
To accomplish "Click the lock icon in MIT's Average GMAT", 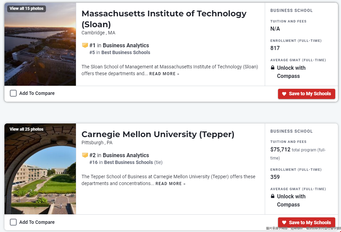I will point(273,68).
